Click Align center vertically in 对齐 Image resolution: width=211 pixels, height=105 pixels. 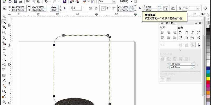pyautogui.click(x=169, y=38)
